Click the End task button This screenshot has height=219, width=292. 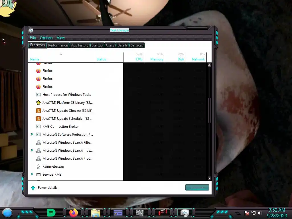[x=197, y=188]
